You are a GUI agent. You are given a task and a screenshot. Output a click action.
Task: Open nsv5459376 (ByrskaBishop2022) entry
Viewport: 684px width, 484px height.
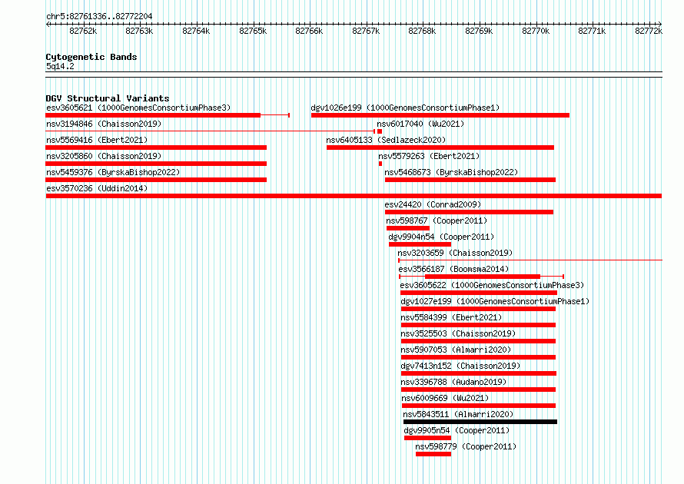coord(113,172)
